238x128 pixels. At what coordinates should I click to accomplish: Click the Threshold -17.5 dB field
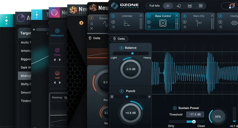[195, 115]
